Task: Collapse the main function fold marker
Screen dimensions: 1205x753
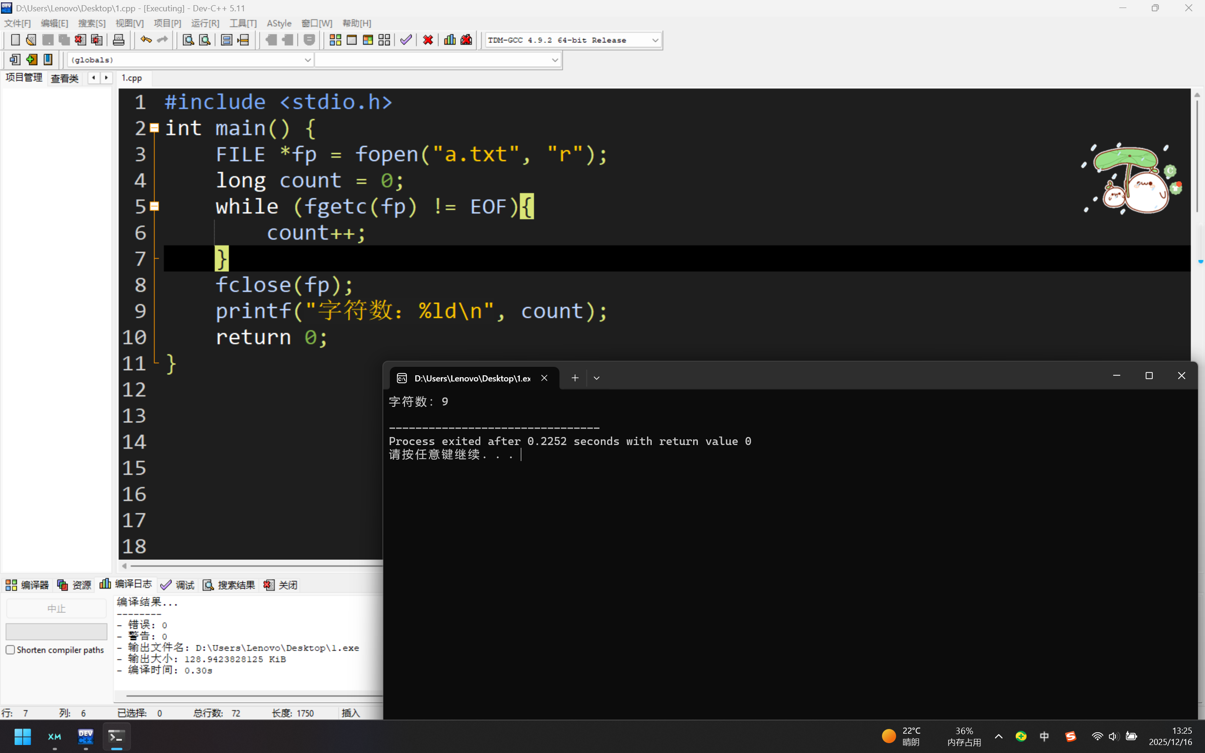Action: (x=154, y=128)
